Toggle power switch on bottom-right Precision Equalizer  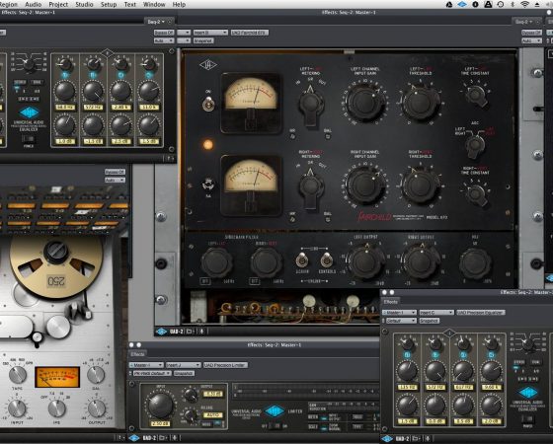point(528,418)
